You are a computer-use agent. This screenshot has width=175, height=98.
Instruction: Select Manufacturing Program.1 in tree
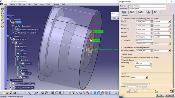[x=30, y=29]
